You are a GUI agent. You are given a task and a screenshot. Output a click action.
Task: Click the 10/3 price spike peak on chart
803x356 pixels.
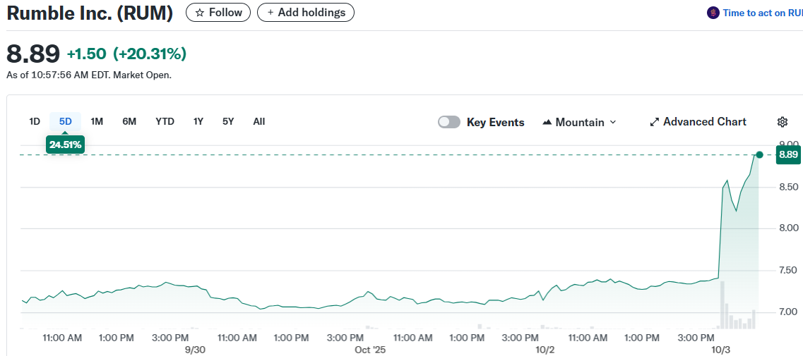(727, 182)
